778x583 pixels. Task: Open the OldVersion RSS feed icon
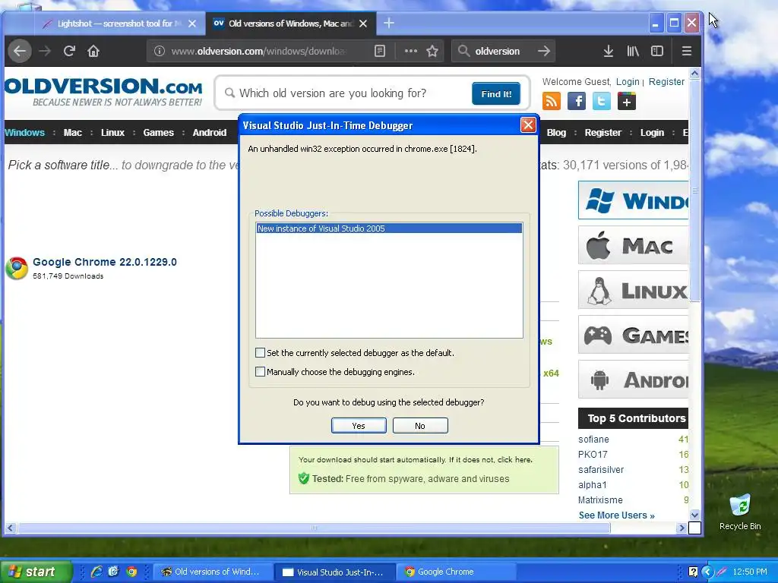pos(552,101)
